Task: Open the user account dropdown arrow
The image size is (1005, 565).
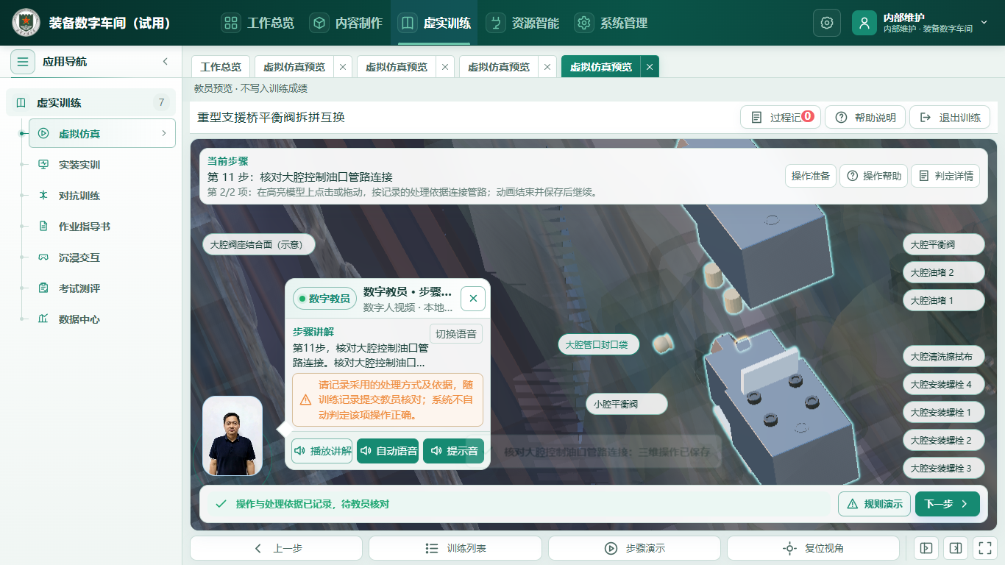Action: point(984,23)
